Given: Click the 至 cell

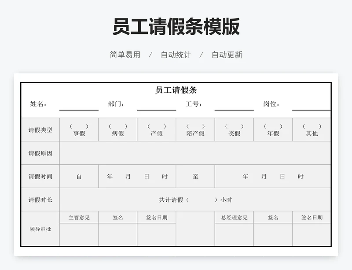Looking at the screenshot, I should 195,177.
